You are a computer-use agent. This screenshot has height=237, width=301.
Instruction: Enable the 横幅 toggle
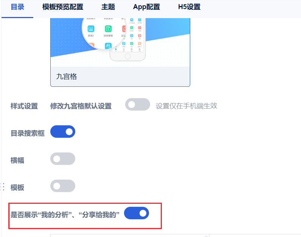63,159
